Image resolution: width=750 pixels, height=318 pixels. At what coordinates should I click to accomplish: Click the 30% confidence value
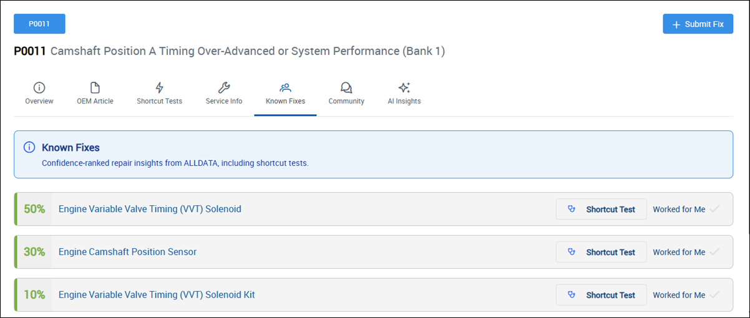(x=34, y=252)
